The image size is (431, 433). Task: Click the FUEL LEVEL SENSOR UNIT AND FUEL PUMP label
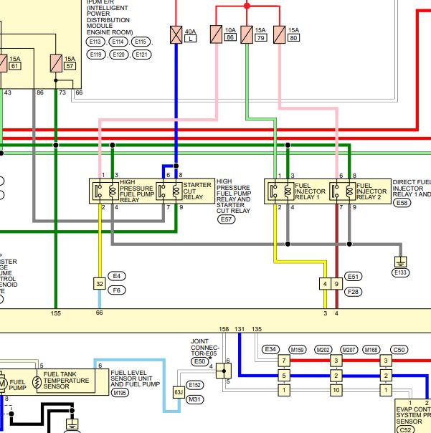click(x=135, y=379)
